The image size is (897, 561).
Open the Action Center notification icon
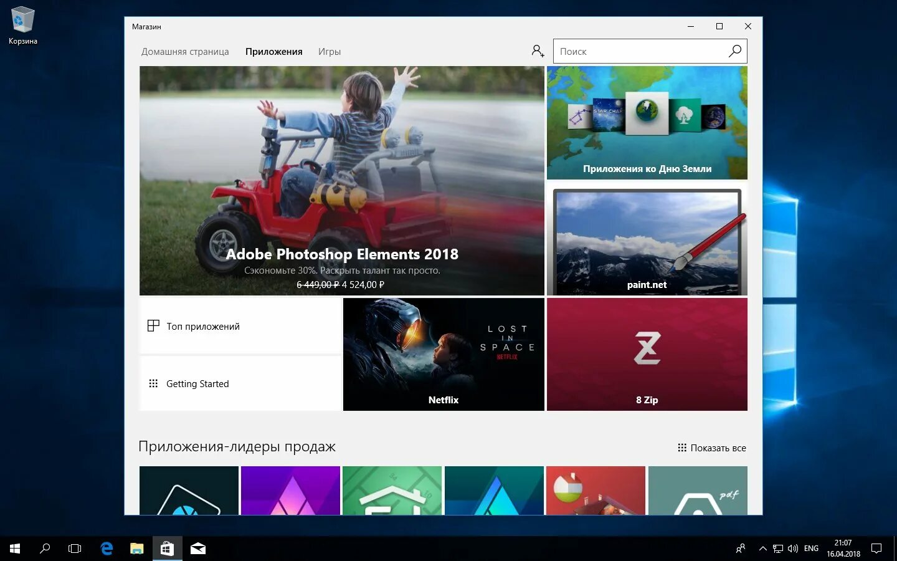click(876, 549)
